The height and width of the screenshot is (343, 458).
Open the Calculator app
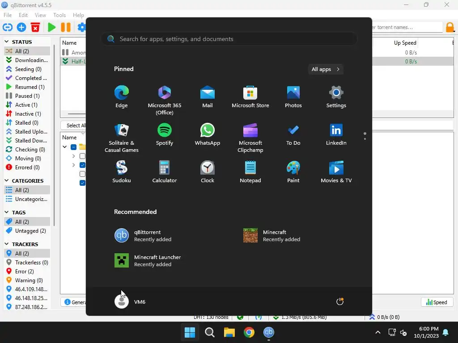pyautogui.click(x=165, y=172)
